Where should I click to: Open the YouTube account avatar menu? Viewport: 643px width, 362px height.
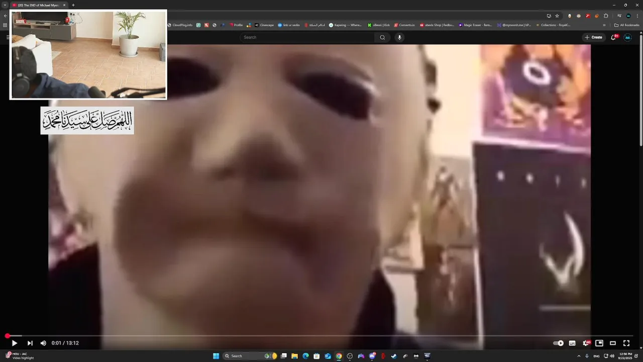click(628, 37)
